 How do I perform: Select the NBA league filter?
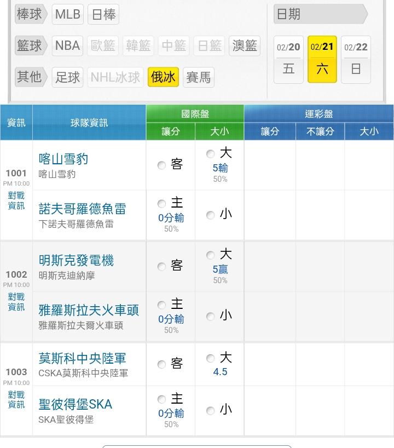click(x=67, y=45)
